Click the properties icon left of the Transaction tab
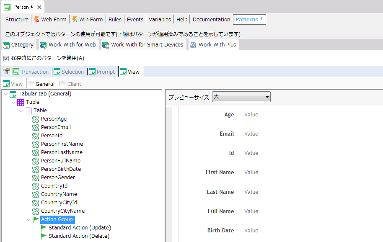 [6, 71]
